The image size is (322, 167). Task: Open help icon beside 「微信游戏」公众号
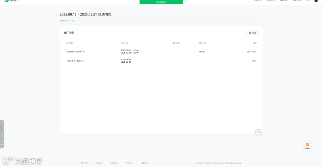point(83,52)
